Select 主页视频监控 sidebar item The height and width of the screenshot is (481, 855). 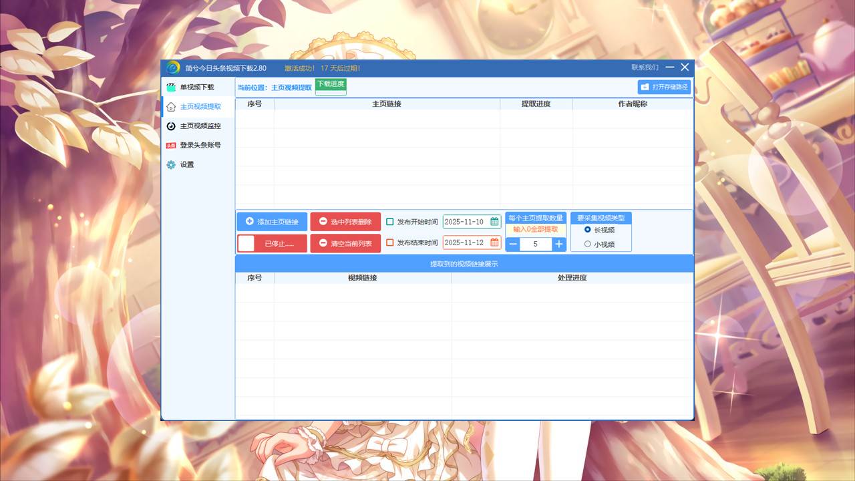point(200,126)
